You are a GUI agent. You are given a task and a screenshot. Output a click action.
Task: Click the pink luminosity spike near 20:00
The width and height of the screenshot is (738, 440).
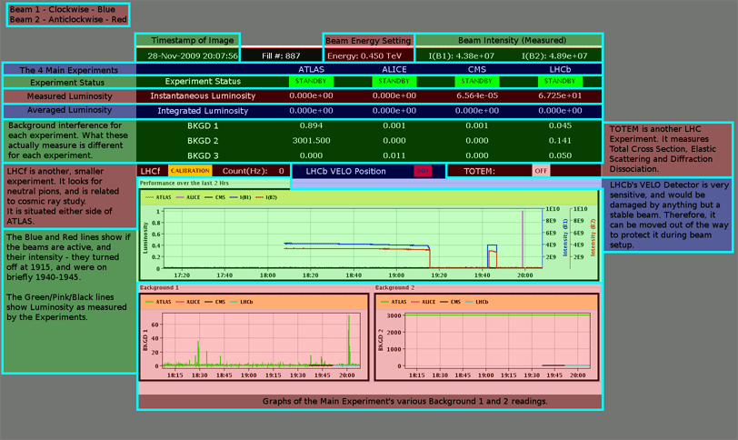pyautogui.click(x=523, y=239)
